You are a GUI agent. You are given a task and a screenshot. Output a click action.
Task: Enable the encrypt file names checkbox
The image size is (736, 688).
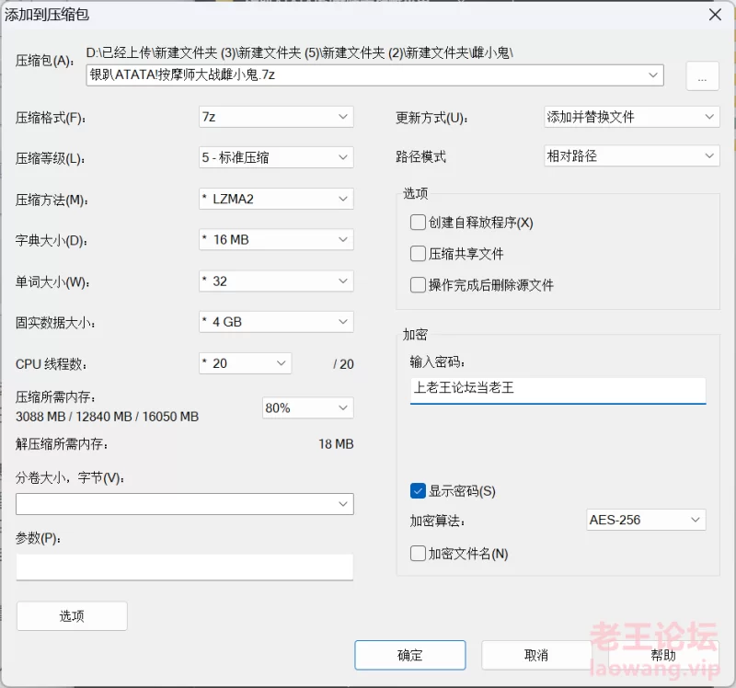point(419,554)
